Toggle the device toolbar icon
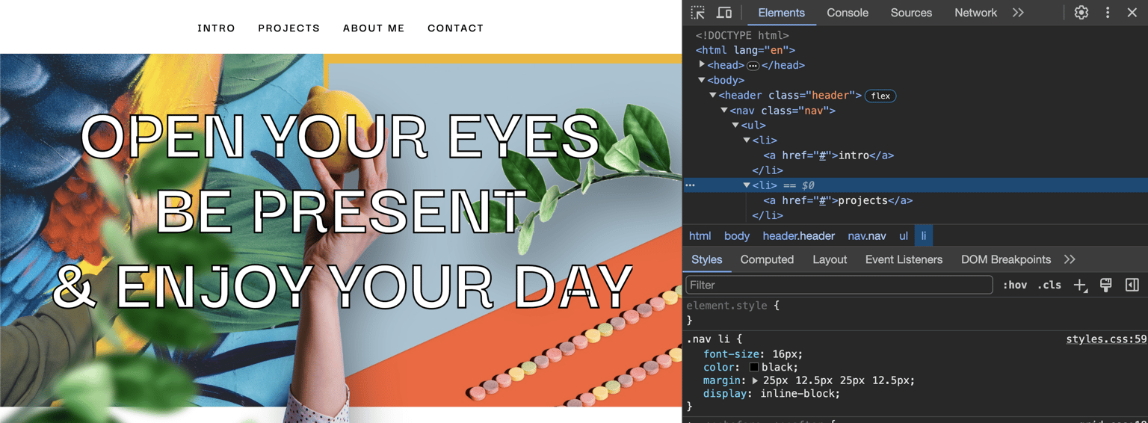Image resolution: width=1148 pixels, height=423 pixels. click(x=724, y=13)
